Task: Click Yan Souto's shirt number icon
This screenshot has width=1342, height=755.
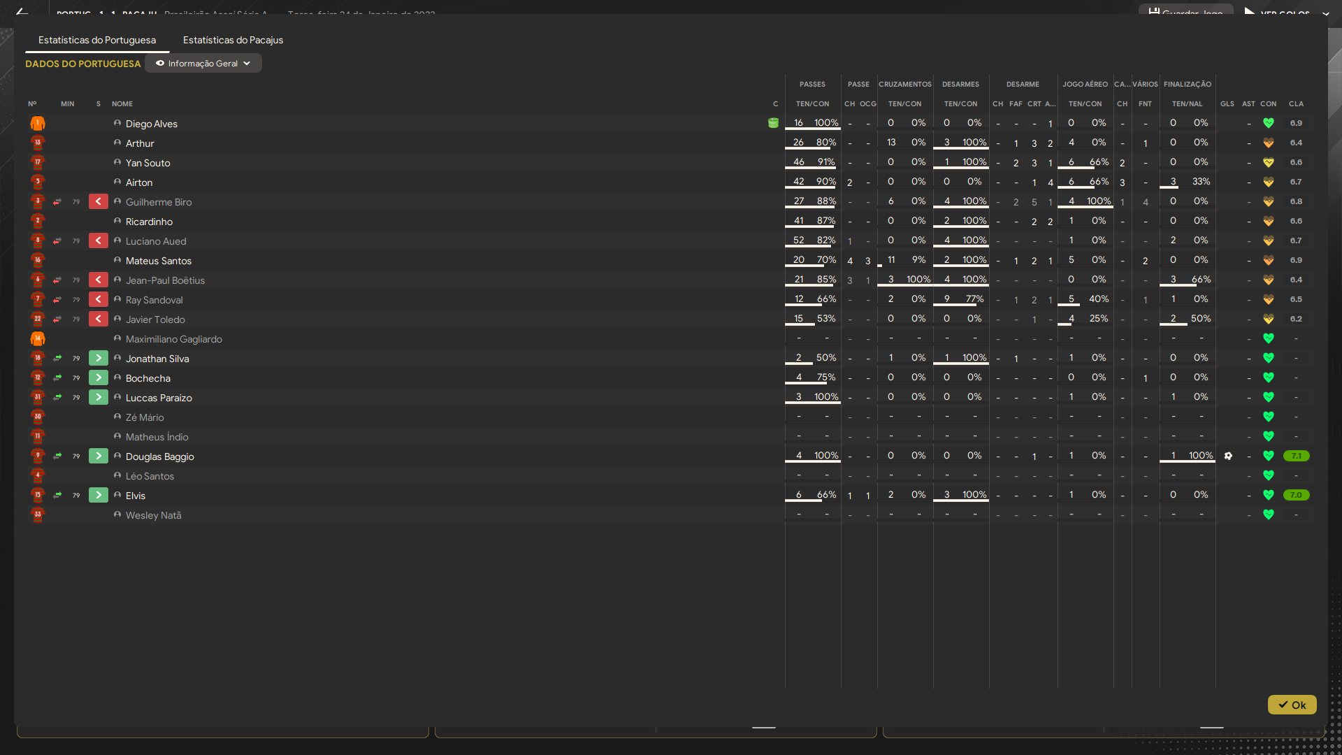Action: click(38, 163)
